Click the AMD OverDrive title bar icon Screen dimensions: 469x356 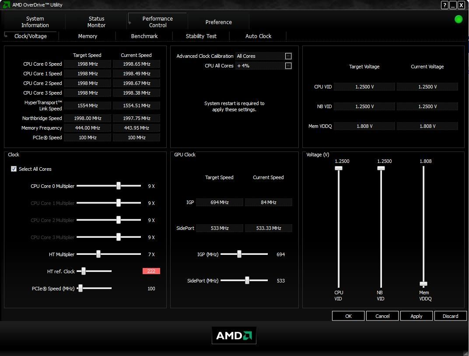tap(6, 5)
